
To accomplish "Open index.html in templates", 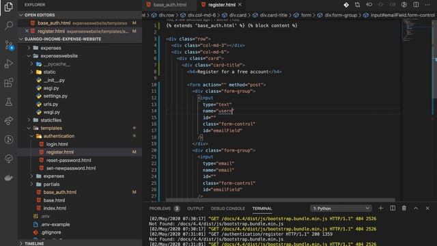I will [x=55, y=208].
